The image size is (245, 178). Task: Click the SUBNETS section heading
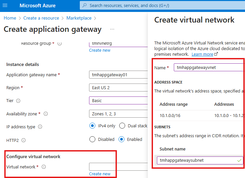162,127
